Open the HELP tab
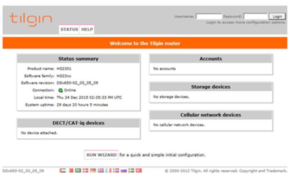The height and width of the screenshot is (183, 290). 87,29
